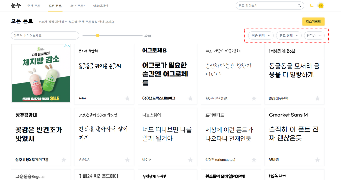
Task: Close the ad with X icon
Action: click(x=68, y=46)
